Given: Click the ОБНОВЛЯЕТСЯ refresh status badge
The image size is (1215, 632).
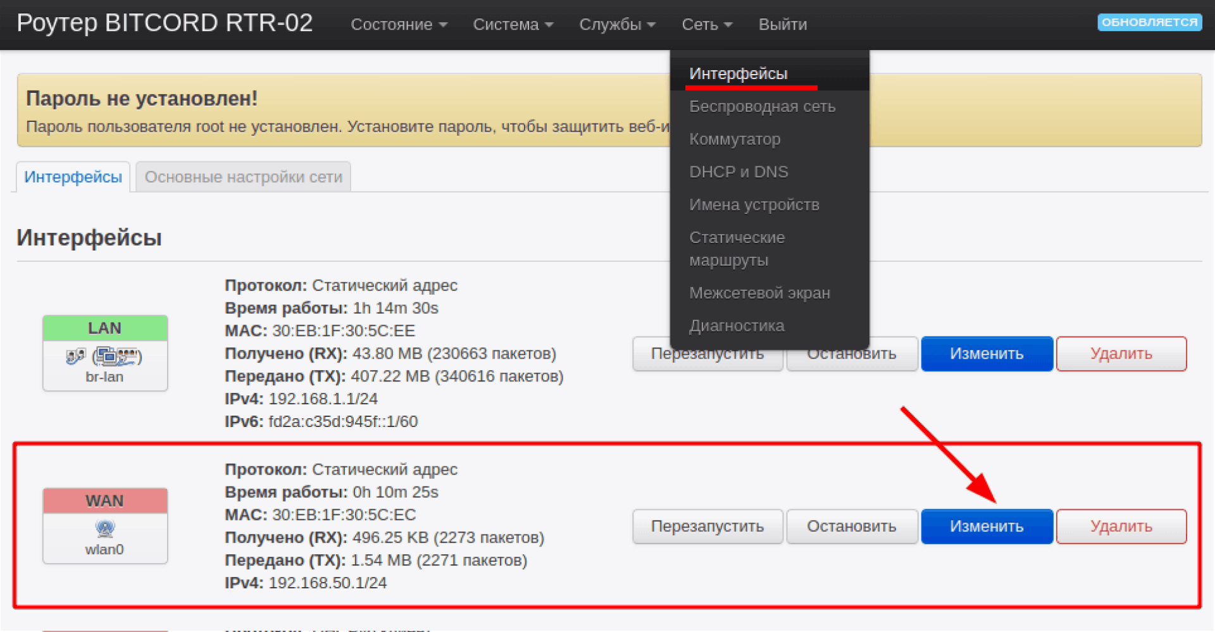Looking at the screenshot, I should 1149,22.
